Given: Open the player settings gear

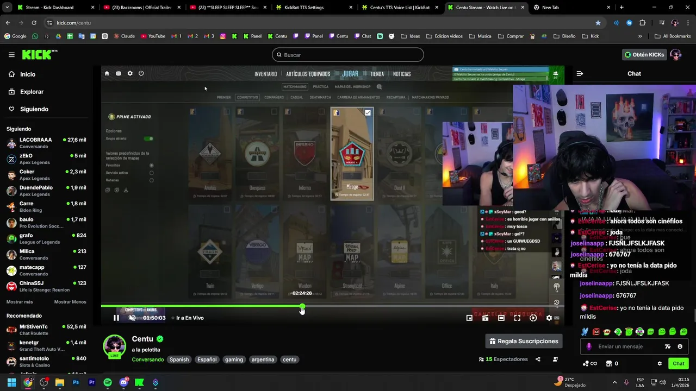Looking at the screenshot, I should coord(549,318).
